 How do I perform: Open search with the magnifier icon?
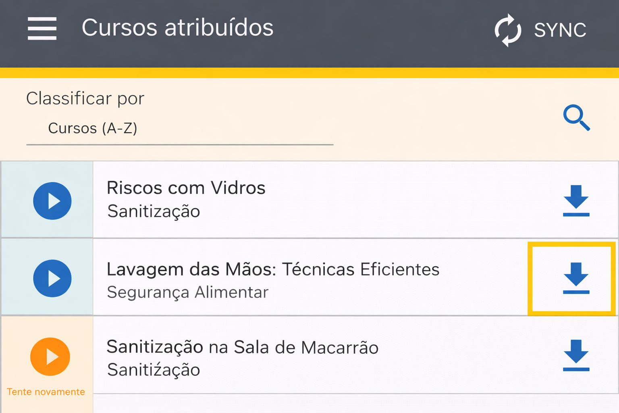coord(576,117)
